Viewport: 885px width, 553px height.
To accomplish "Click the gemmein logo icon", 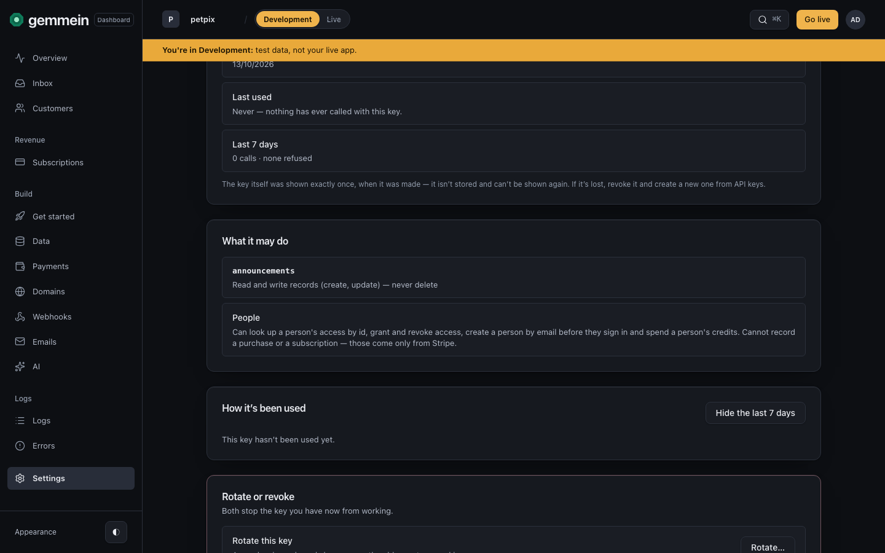I will [x=17, y=20].
